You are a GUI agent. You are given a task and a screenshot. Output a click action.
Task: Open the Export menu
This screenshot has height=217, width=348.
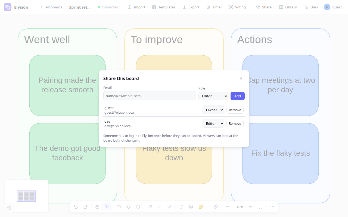[x=191, y=7]
